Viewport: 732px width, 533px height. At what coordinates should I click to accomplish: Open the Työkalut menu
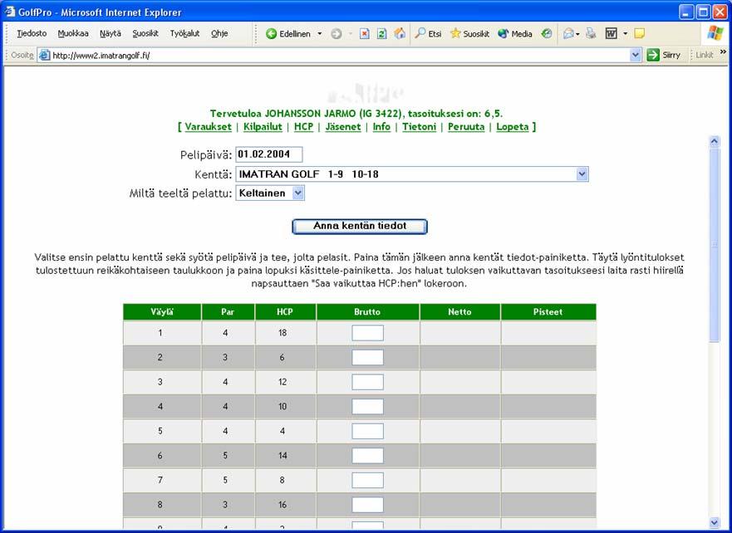pyautogui.click(x=184, y=33)
